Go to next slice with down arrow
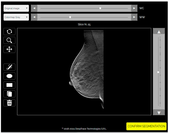The image size is (169, 134). pyautogui.click(x=159, y=113)
